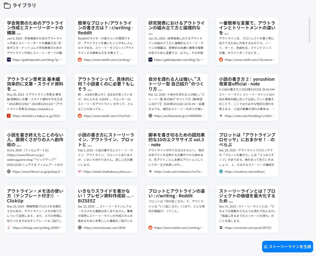The width and height of the screenshot is (316, 256).
Task: Click the sevendex favicon on ストーリーラインとは card
Action: pos(221,228)
